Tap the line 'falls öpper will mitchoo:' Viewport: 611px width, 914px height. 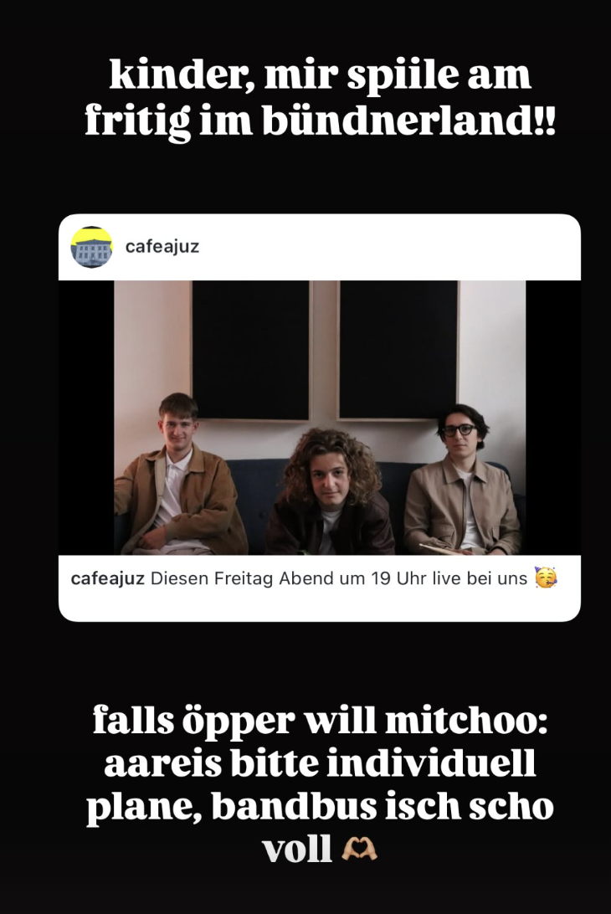tap(320, 721)
